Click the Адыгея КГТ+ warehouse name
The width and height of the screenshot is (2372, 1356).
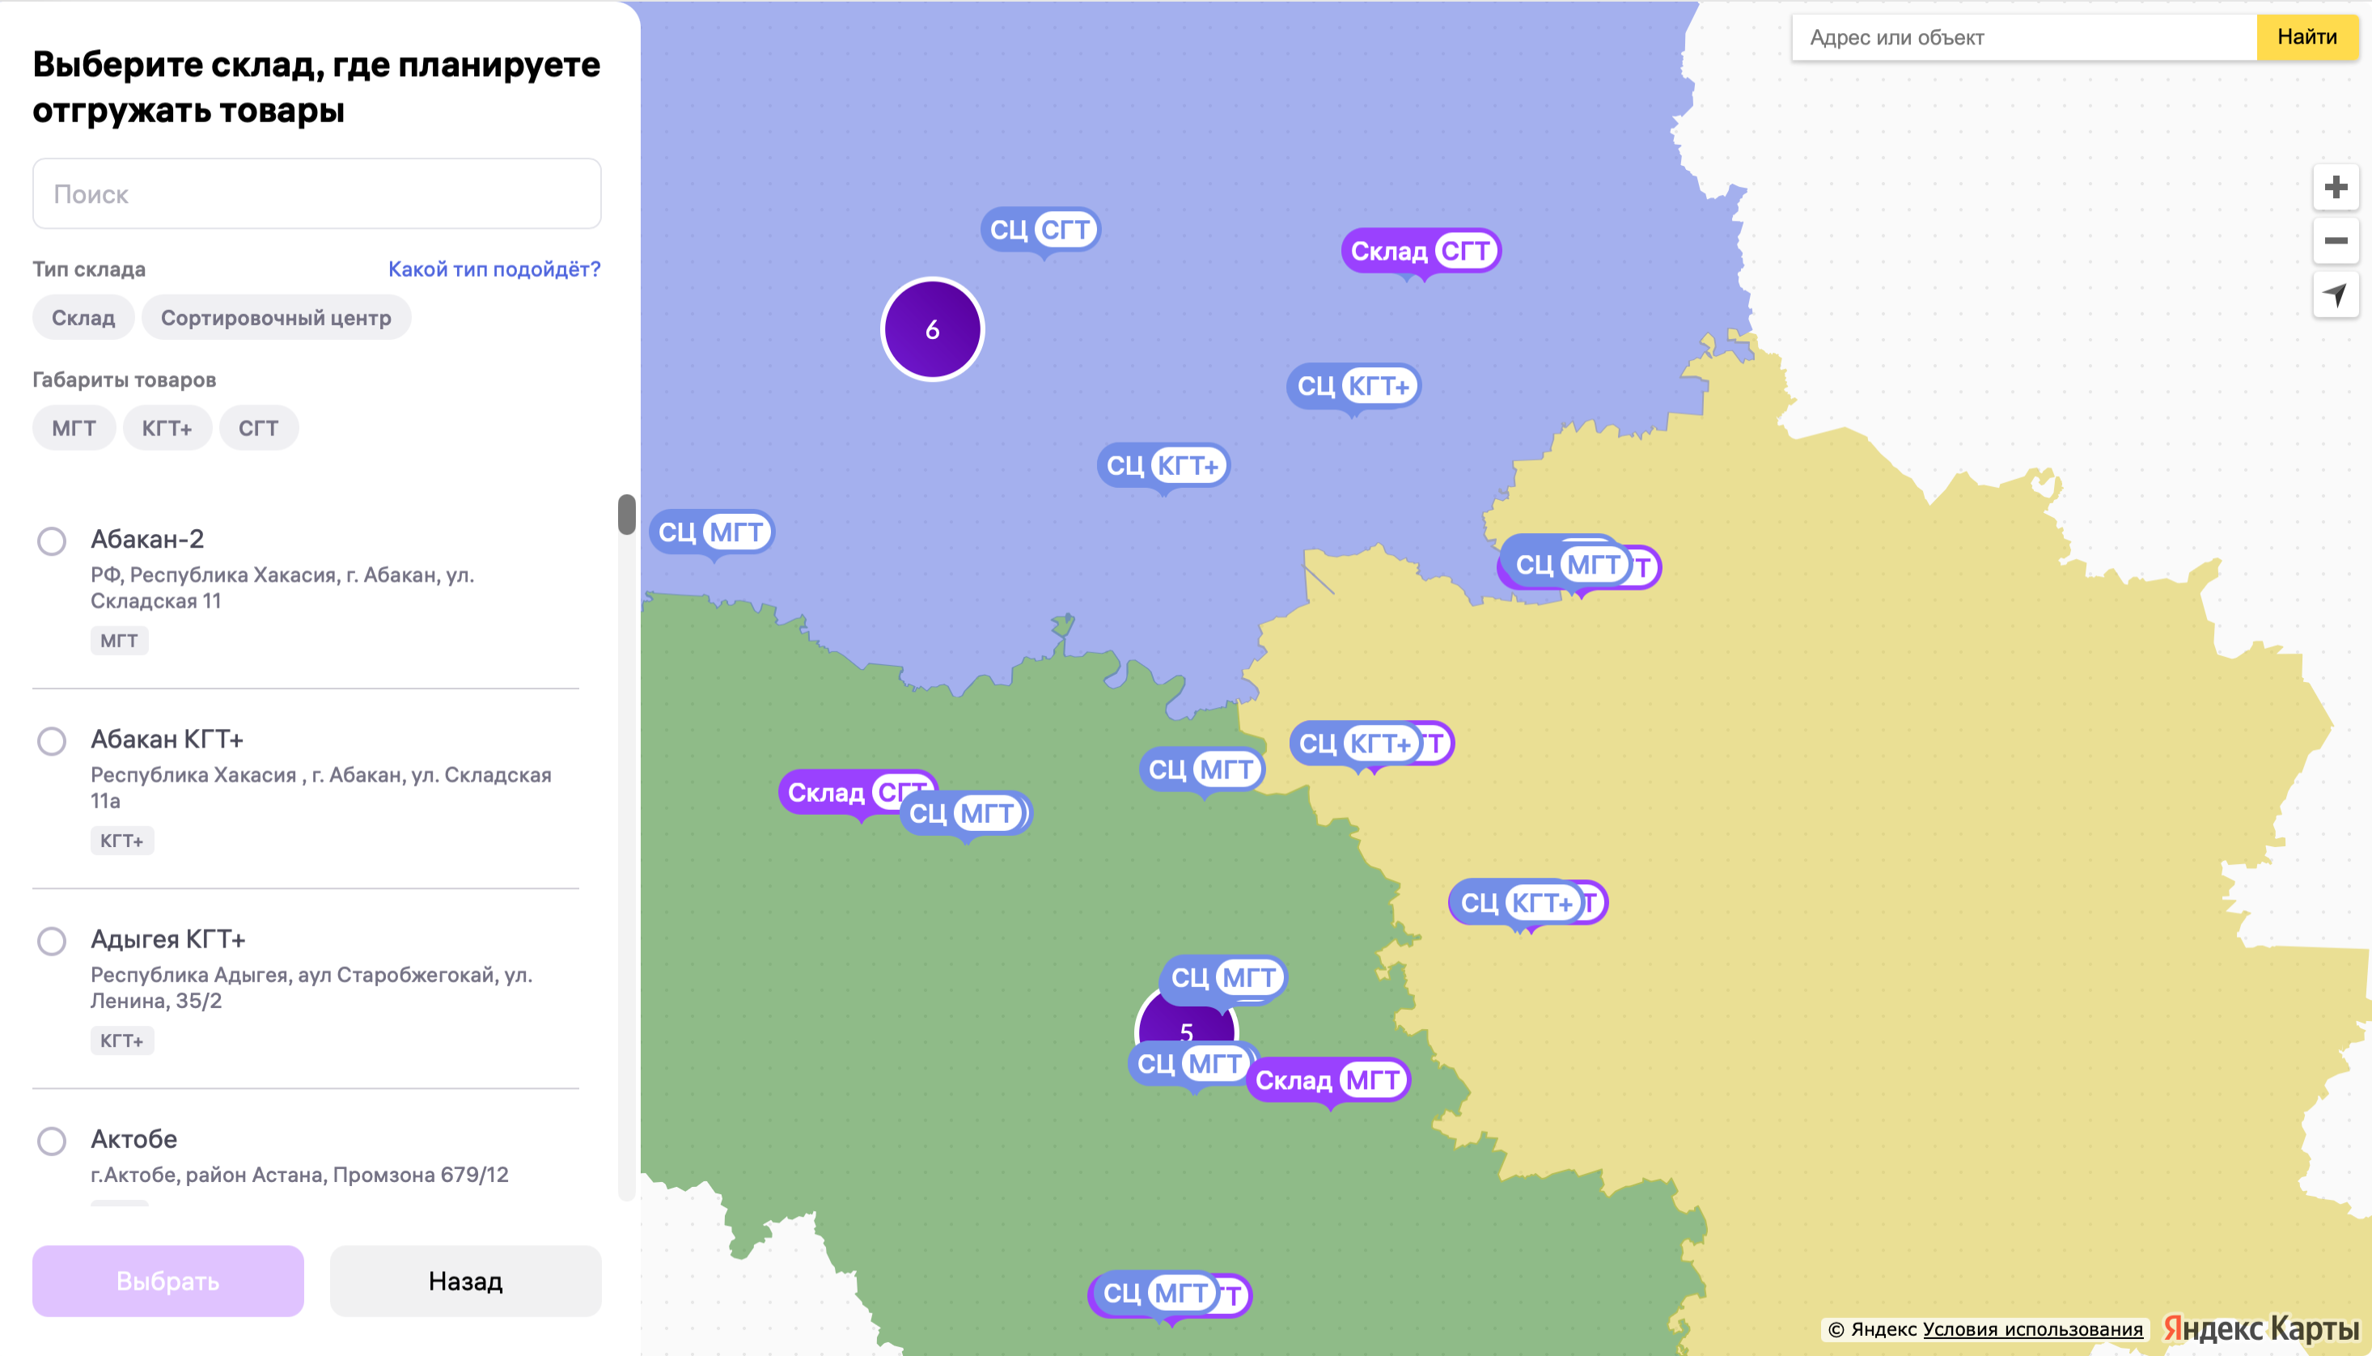pos(167,939)
